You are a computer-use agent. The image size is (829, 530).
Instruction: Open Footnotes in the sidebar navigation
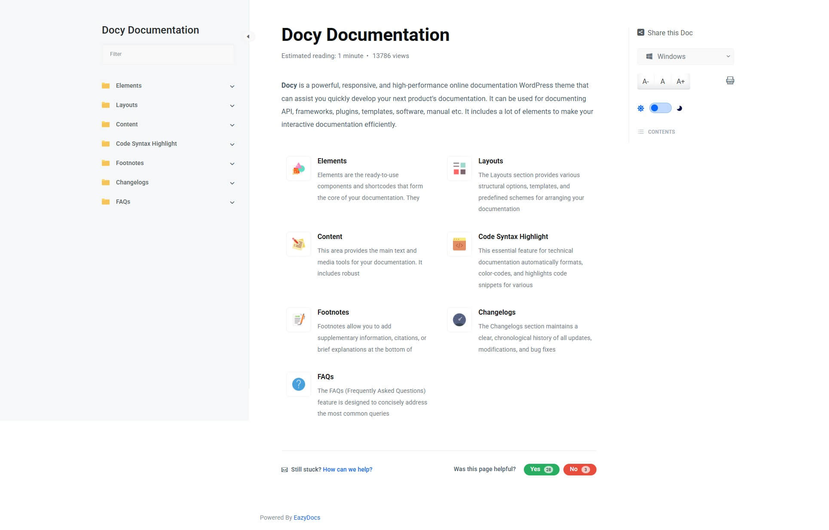[x=130, y=163]
